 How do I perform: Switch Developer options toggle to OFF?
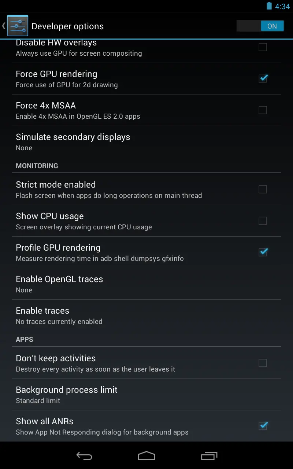point(260,26)
